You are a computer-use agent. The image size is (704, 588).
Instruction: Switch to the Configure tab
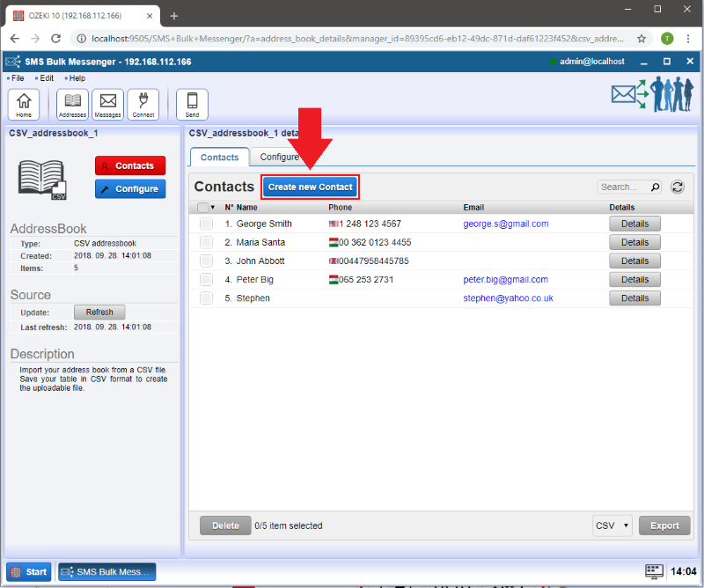pyautogui.click(x=279, y=158)
